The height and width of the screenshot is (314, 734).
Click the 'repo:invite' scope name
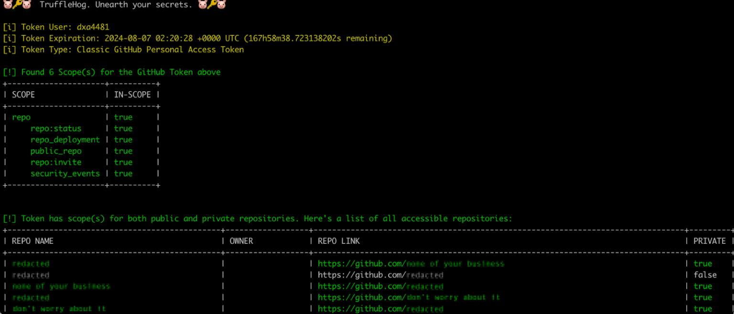[x=56, y=162]
